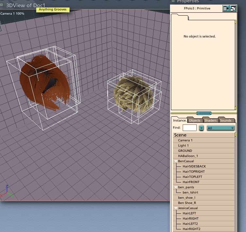Collapse the BenCasual group

tap(176, 161)
